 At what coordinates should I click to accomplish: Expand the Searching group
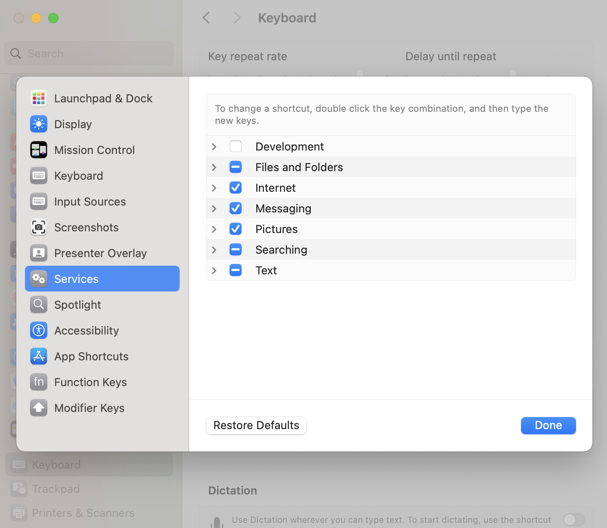(x=214, y=250)
